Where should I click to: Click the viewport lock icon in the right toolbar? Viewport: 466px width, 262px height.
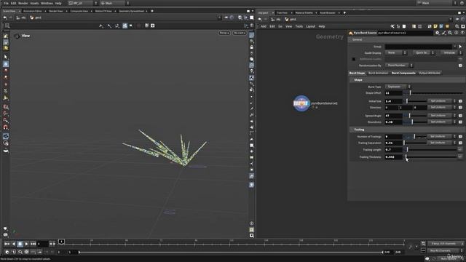click(252, 47)
